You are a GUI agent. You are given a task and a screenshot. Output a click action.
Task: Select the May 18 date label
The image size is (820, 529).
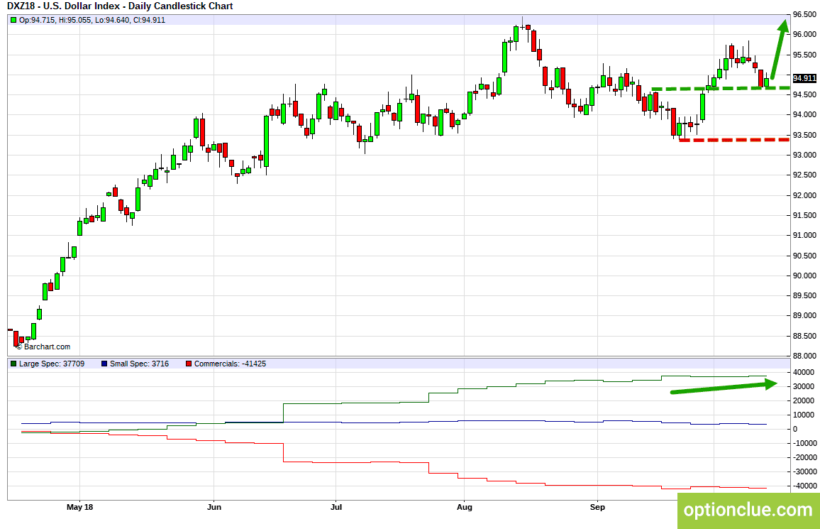pos(79,507)
